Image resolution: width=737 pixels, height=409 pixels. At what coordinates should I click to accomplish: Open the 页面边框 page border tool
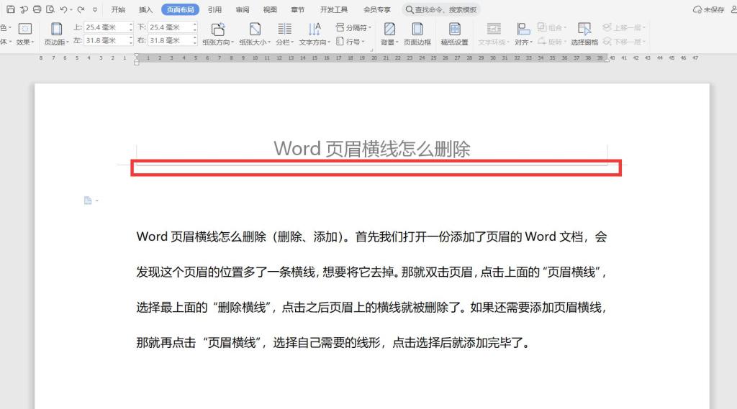click(x=417, y=33)
